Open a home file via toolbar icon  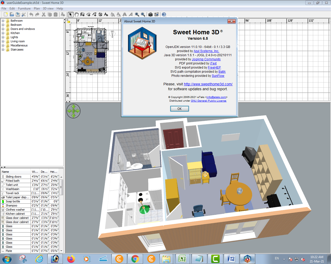pyautogui.click(x=12, y=14)
